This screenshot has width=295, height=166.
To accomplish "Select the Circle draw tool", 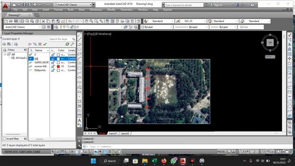I will tap(79, 63).
